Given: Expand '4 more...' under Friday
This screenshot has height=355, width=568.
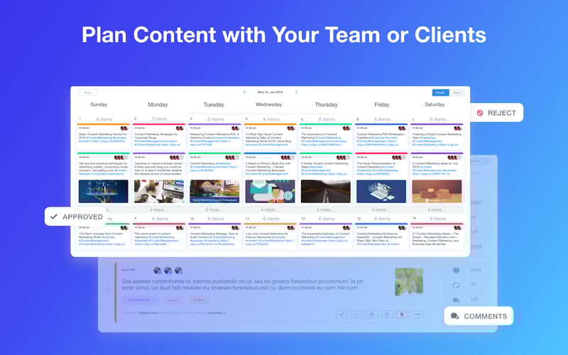Looking at the screenshot, I should click(381, 209).
